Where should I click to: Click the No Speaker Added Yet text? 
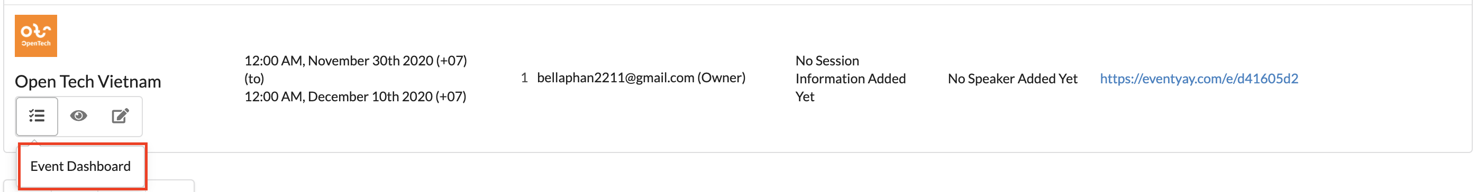point(1013,79)
